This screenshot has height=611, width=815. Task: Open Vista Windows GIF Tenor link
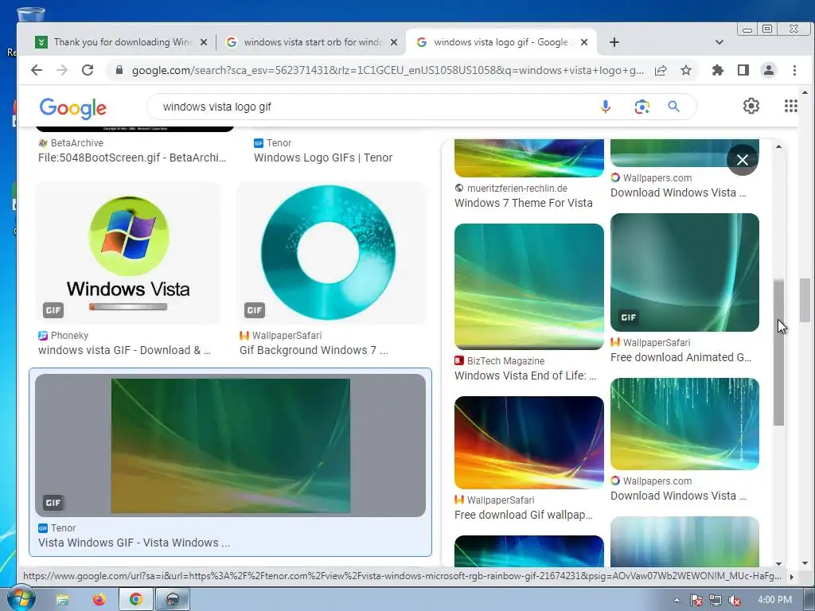click(134, 543)
